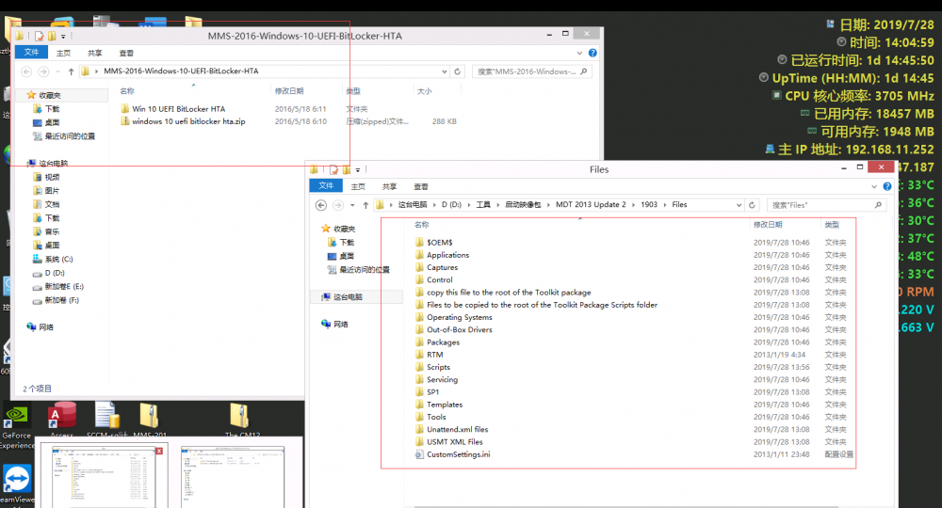This screenshot has height=508, width=942.
Task: Open the MMS-201 zipped desktop folder
Action: point(149,420)
